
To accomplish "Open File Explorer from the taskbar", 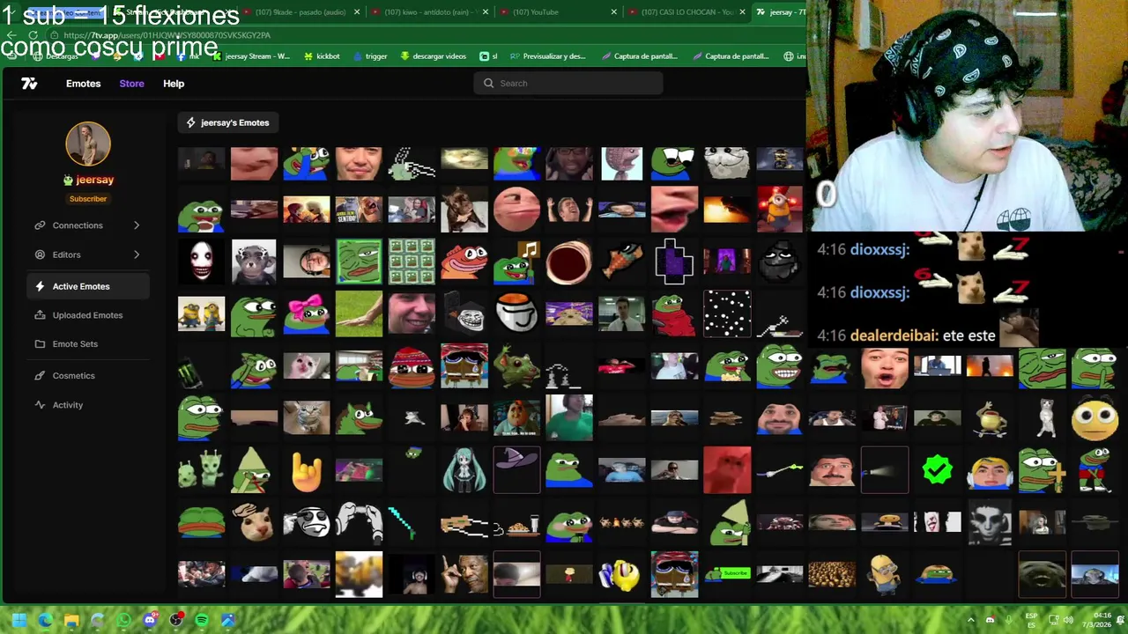I will point(71,620).
